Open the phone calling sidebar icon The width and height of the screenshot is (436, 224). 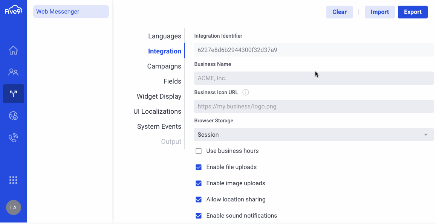13,137
